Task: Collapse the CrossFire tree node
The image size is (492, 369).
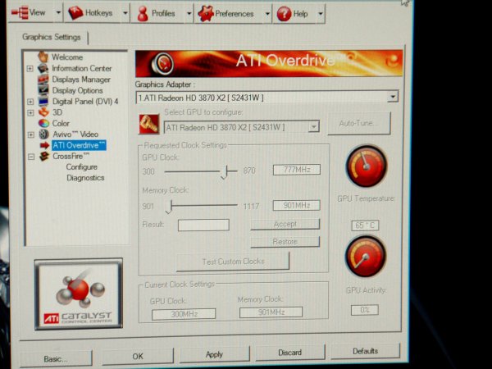Action: click(31, 157)
